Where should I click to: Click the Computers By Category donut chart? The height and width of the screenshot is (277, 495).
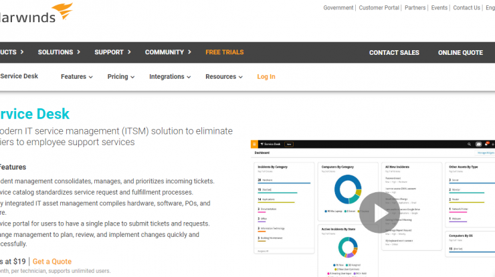[x=348, y=189]
